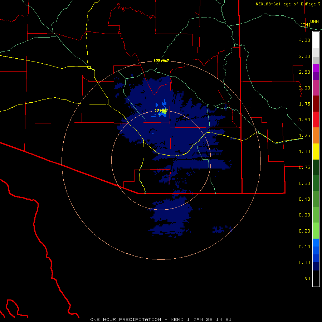322x322 pixels.
Task: Click the green-yellow precipitation core pixel
Action: [165, 112]
